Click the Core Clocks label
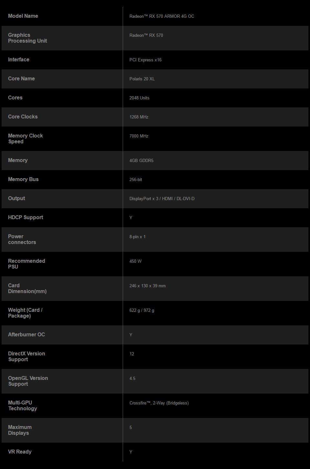The height and width of the screenshot is (469, 310). tap(23, 117)
